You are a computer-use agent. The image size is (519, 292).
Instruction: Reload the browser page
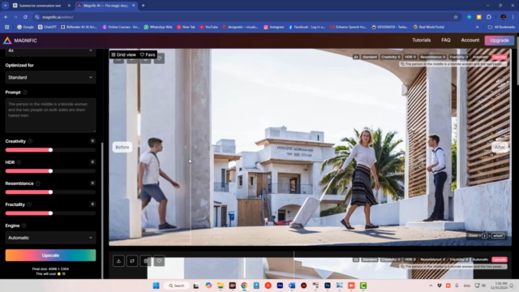pyautogui.click(x=25, y=17)
